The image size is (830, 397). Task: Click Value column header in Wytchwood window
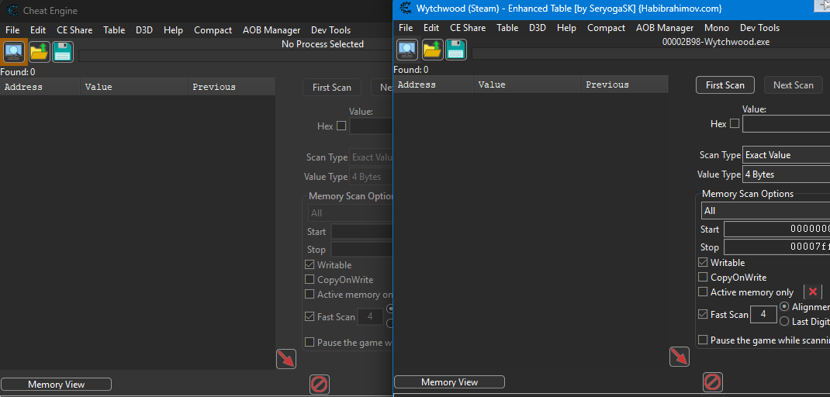[x=527, y=85]
